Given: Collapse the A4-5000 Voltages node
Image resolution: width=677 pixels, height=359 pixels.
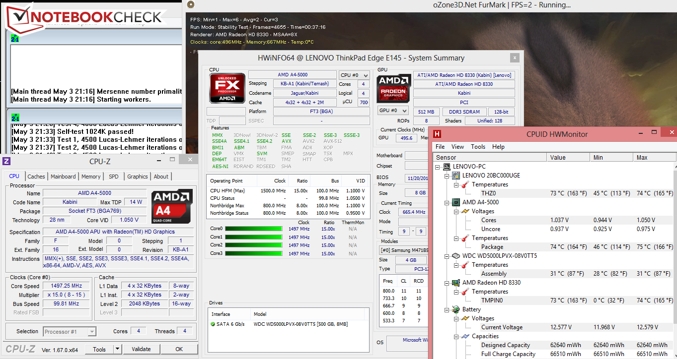Looking at the screenshot, I should 456,211.
